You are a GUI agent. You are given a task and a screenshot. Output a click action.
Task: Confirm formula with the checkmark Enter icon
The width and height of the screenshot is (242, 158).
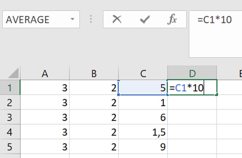pos(144,20)
